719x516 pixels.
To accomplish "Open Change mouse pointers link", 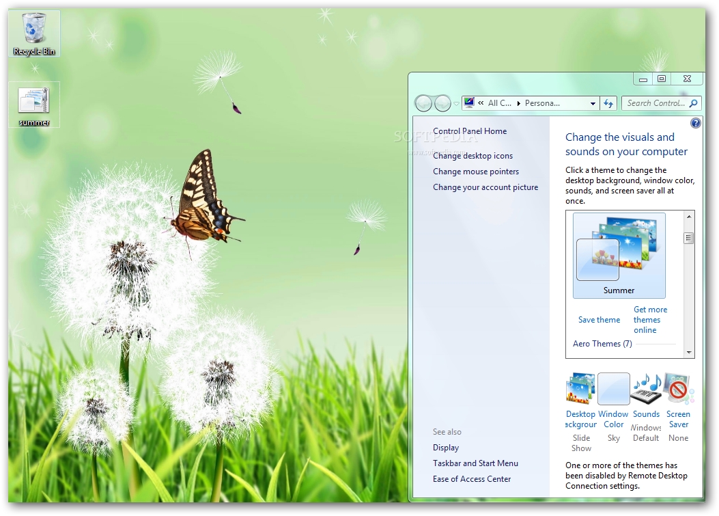I will click(x=476, y=172).
